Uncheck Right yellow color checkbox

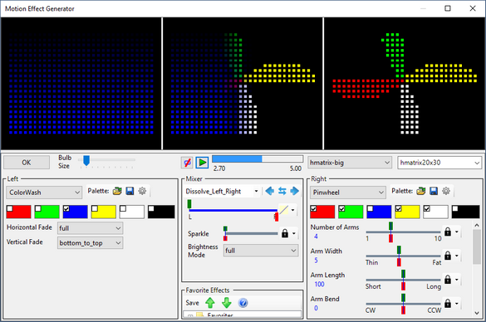(398, 208)
